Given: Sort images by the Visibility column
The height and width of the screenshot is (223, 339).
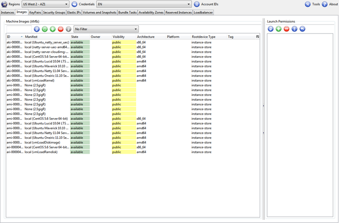Looking at the screenshot, I should [119, 37].
